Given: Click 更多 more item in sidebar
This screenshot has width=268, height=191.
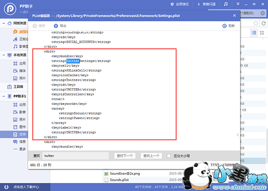Looking at the screenshot, I should coord(19,149).
